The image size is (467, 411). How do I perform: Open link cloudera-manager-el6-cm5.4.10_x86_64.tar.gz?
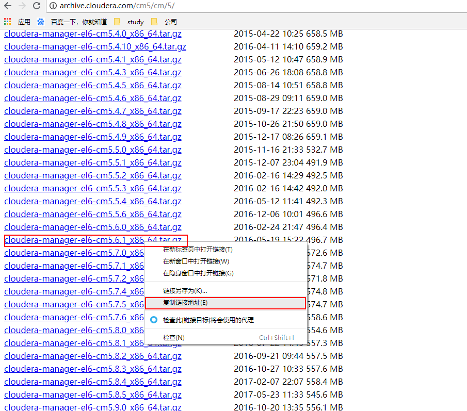click(x=95, y=47)
